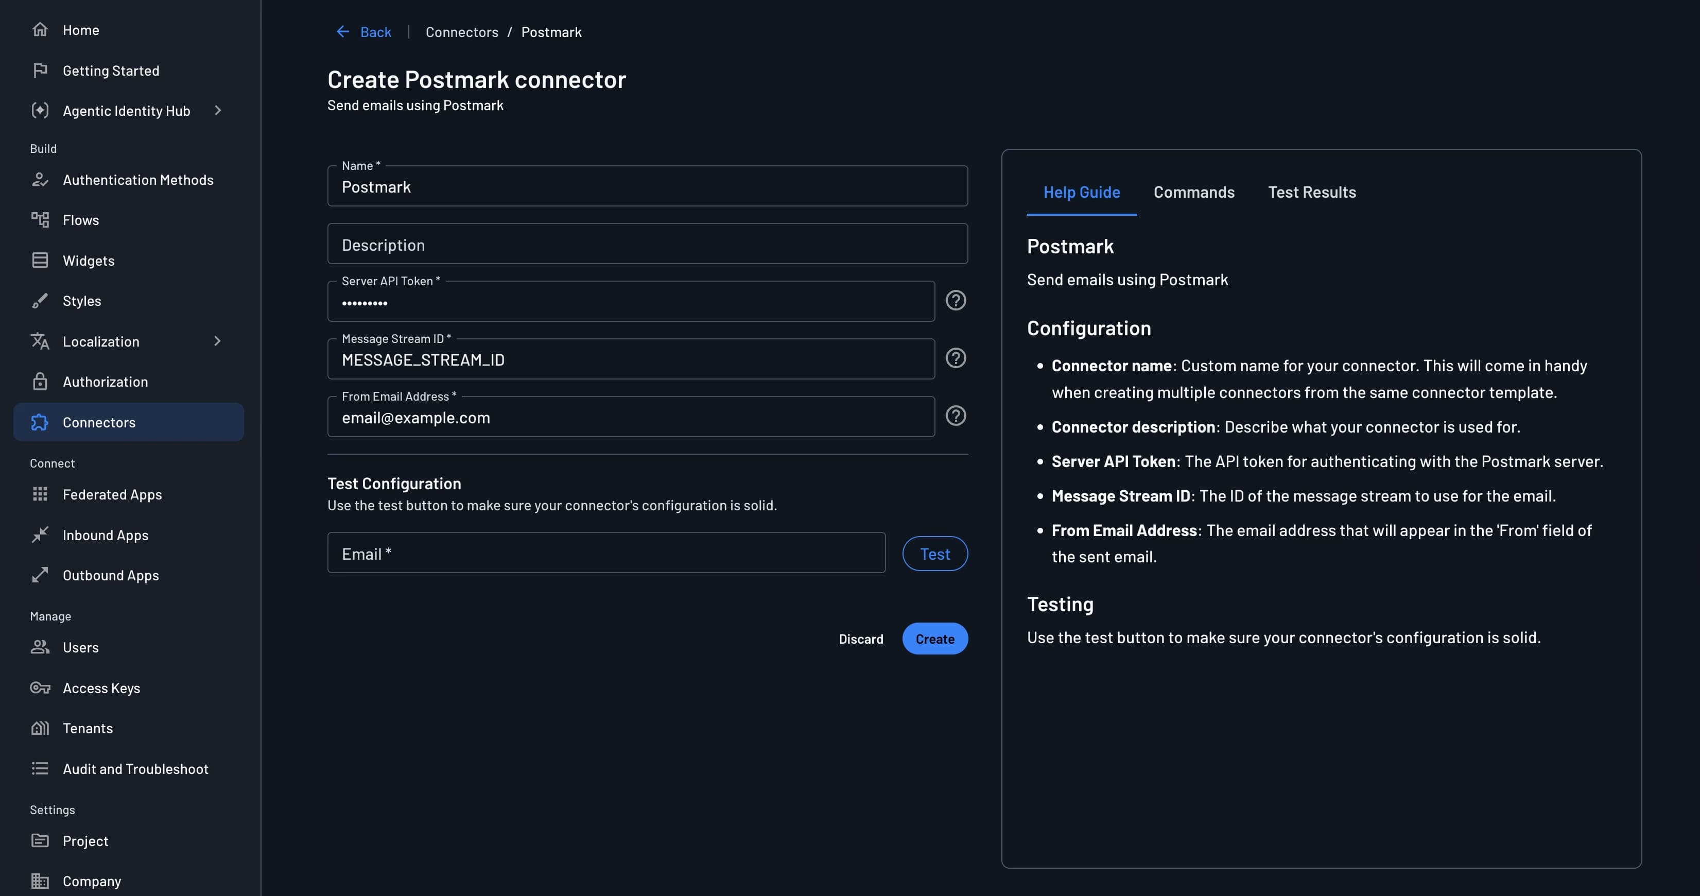Click help icon beside Message Stream ID

click(956, 358)
